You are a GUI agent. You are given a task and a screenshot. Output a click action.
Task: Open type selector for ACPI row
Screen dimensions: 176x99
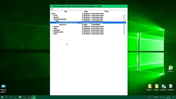pyautogui.click(x=82, y=15)
